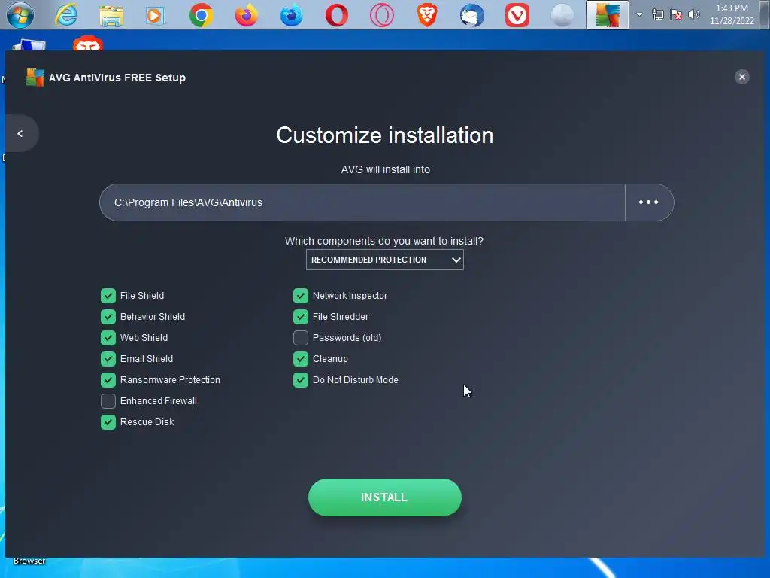
Task: Click the green INSTALL button
Action: coord(384,497)
